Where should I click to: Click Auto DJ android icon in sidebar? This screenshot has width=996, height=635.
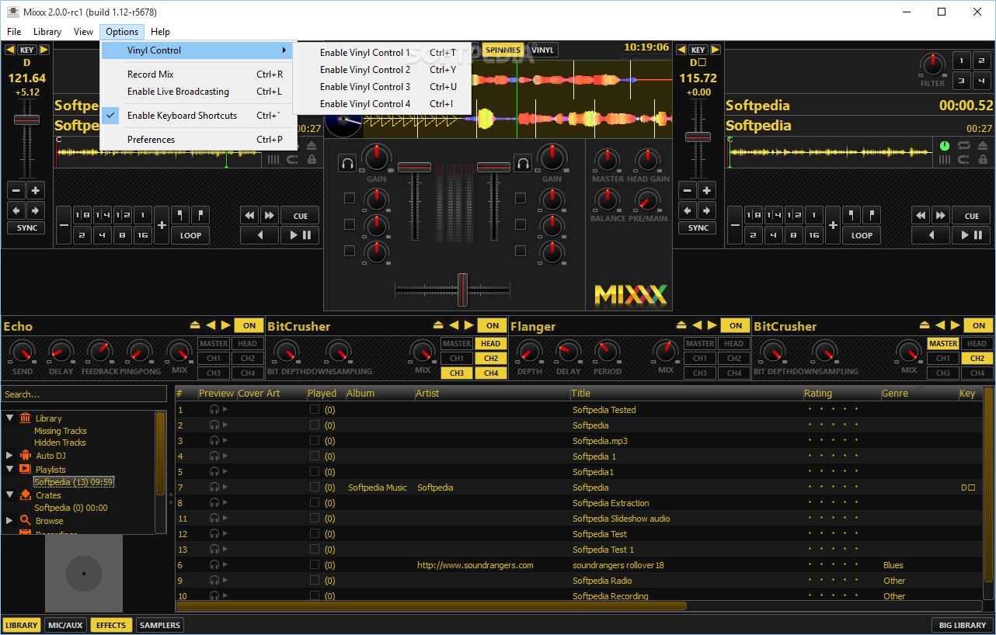(25, 455)
